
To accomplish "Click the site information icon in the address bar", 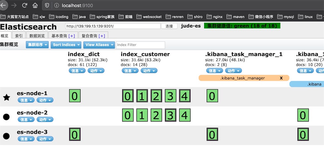I will point(56,6).
